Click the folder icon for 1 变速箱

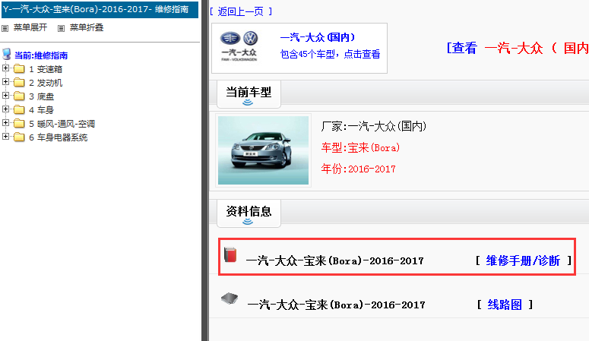19,68
